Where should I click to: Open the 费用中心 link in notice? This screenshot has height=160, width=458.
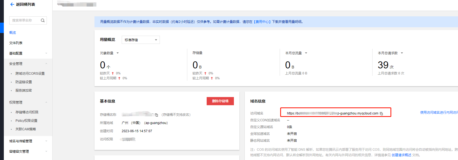coord(262,22)
